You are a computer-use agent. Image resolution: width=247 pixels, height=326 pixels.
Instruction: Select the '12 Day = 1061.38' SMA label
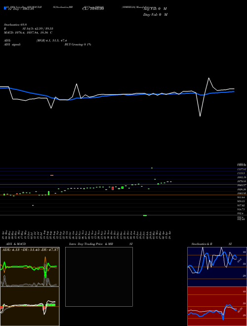[21, 9]
